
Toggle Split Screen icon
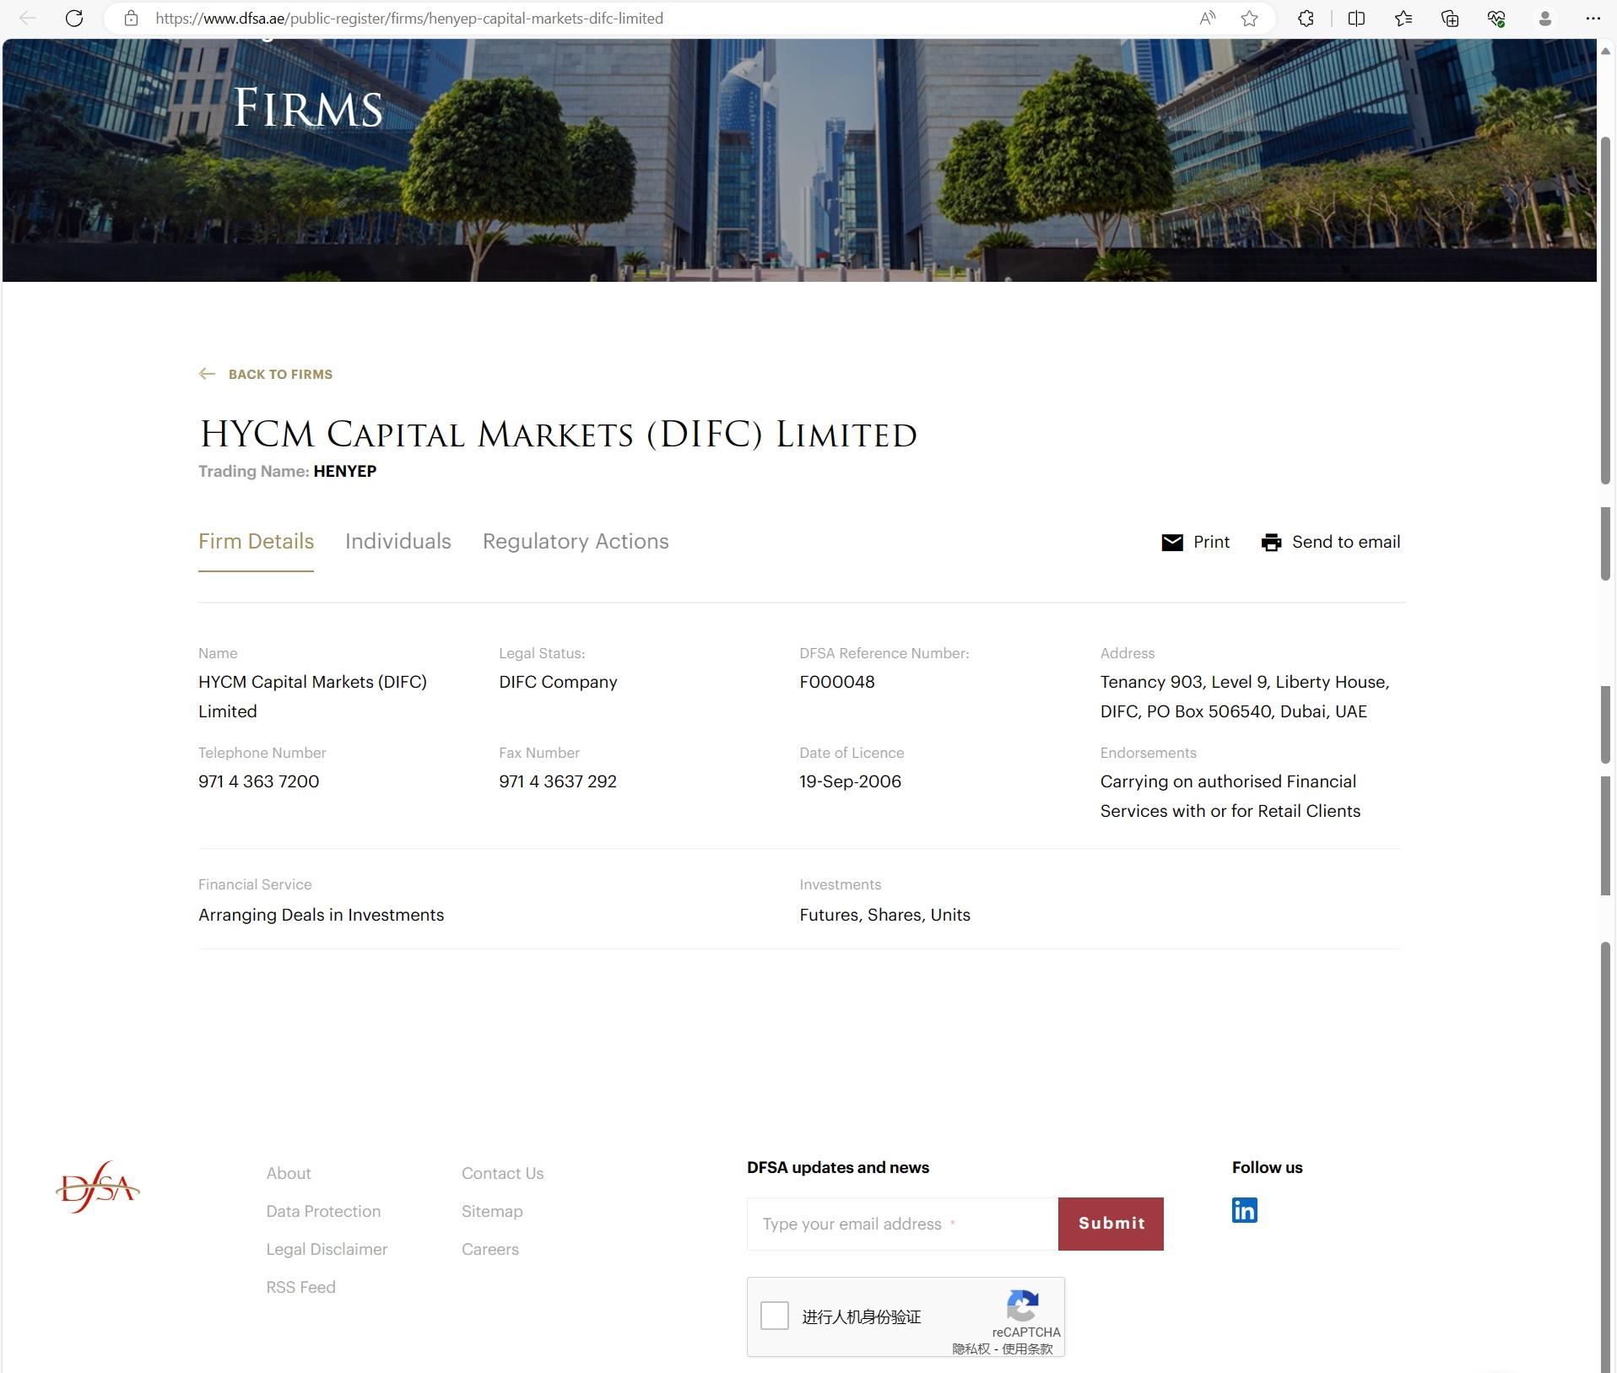point(1356,18)
